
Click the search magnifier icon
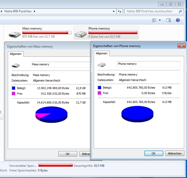tap(180, 11)
